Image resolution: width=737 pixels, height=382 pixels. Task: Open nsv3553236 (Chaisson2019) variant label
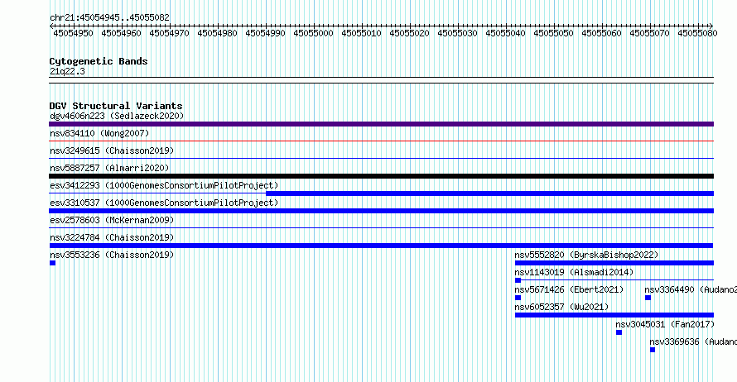click(x=112, y=255)
